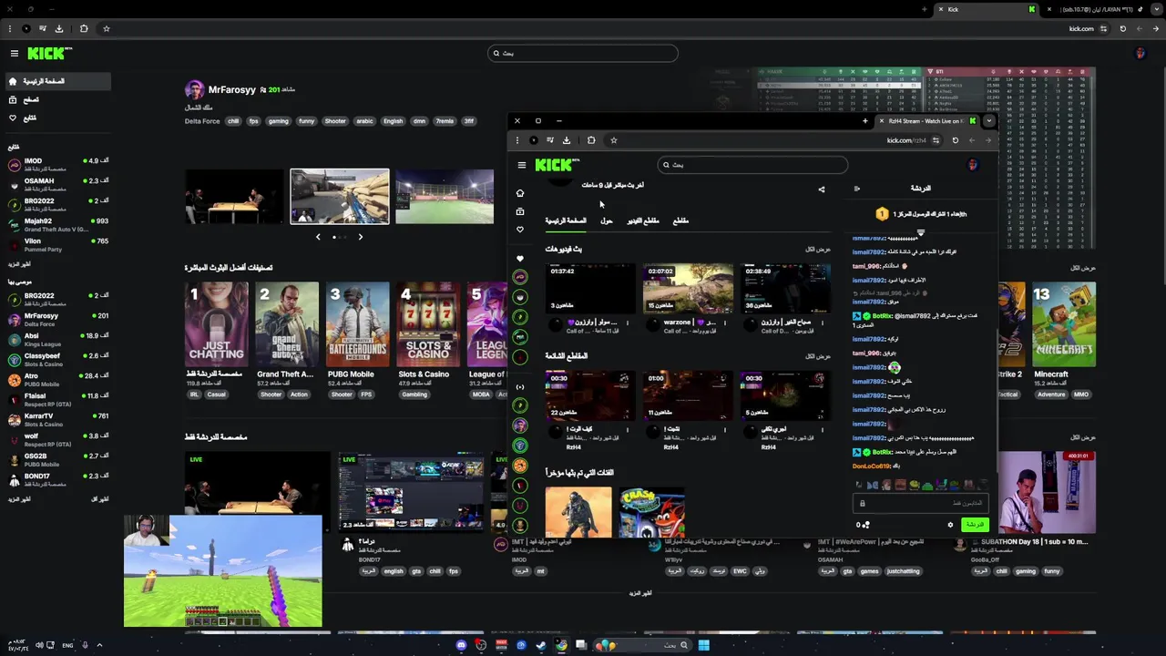Click Windows Start button on taskbar
This screenshot has height=656, width=1166.
tap(703, 645)
